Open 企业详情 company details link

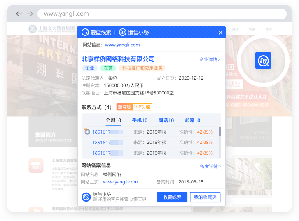(210, 59)
